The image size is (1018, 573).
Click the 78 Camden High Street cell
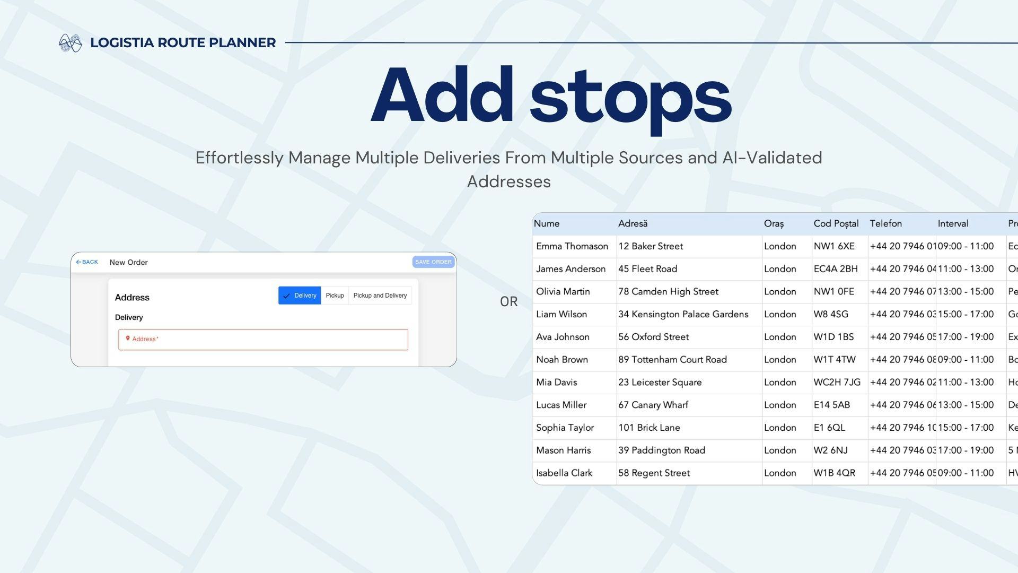689,292
